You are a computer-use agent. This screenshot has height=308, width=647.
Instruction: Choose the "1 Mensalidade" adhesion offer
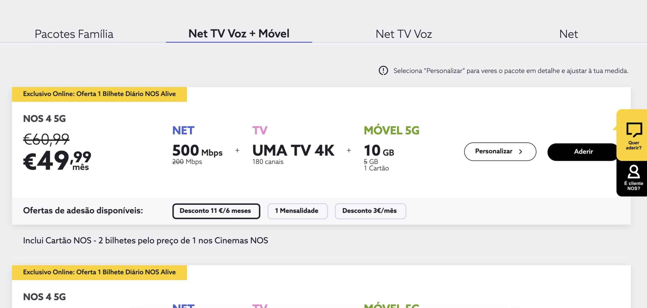tap(297, 211)
